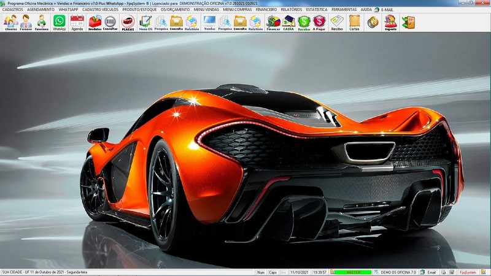Open the CAIXA cash register icon
Screen dimensions: 491x276
pyautogui.click(x=288, y=23)
